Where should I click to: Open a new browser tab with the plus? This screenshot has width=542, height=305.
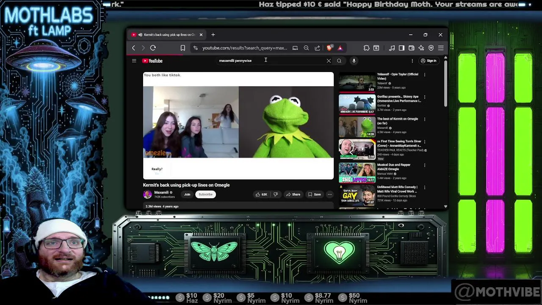213,35
